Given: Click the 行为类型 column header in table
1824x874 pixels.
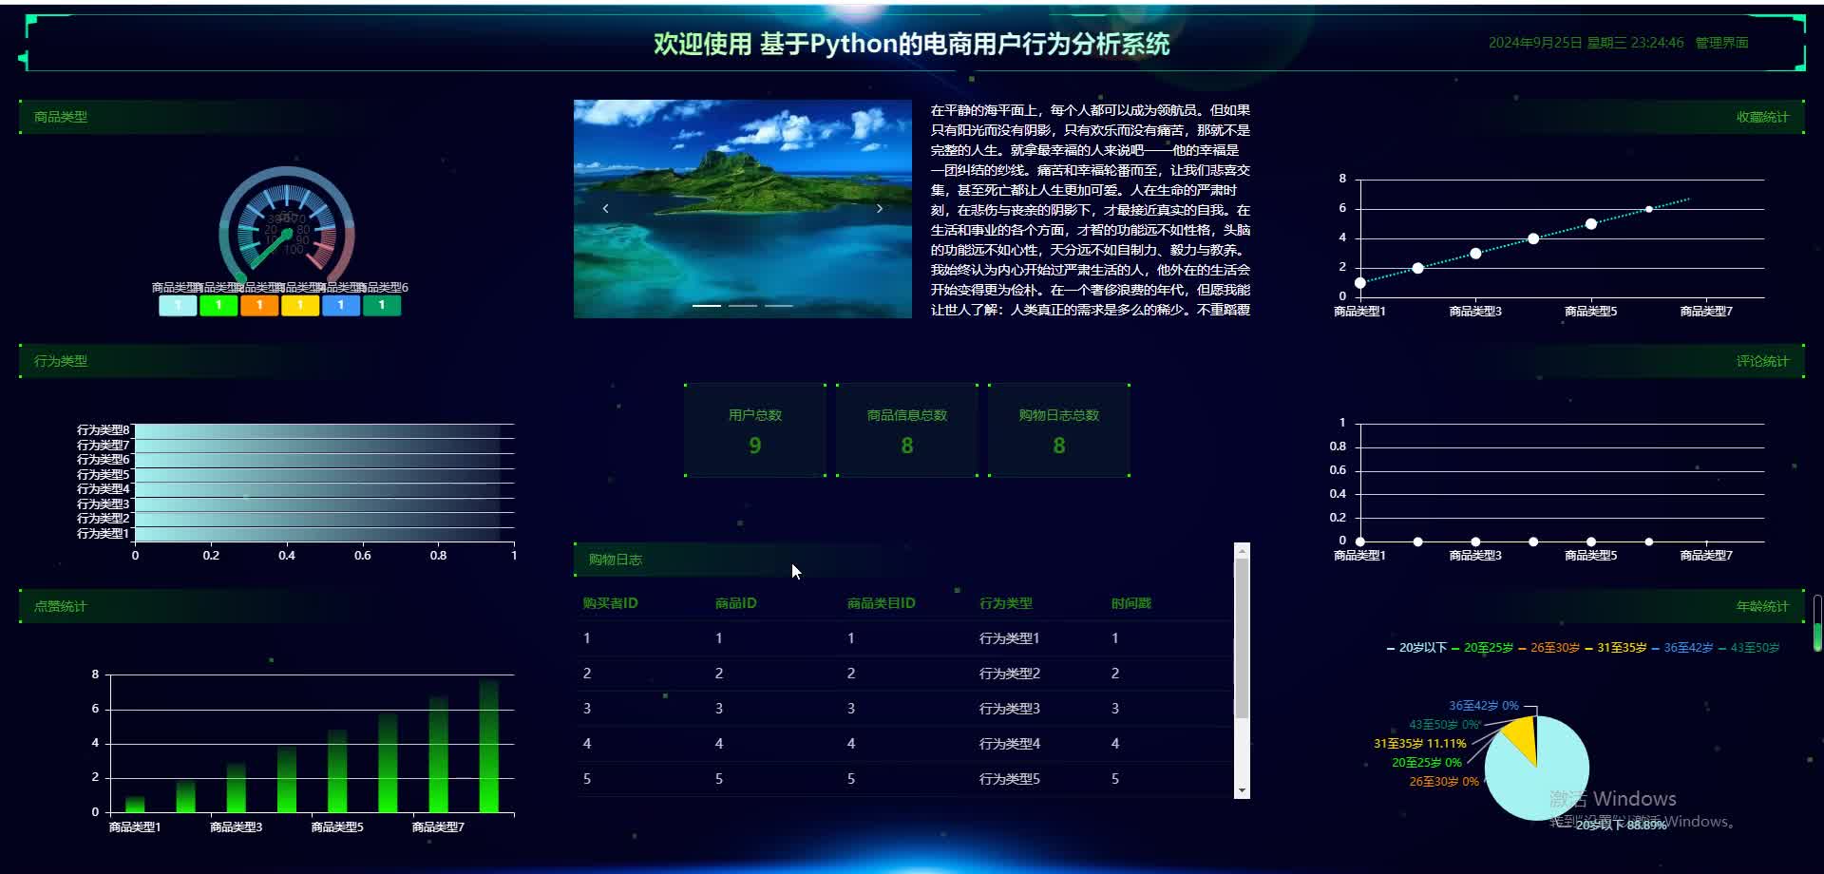Looking at the screenshot, I should click(1005, 603).
